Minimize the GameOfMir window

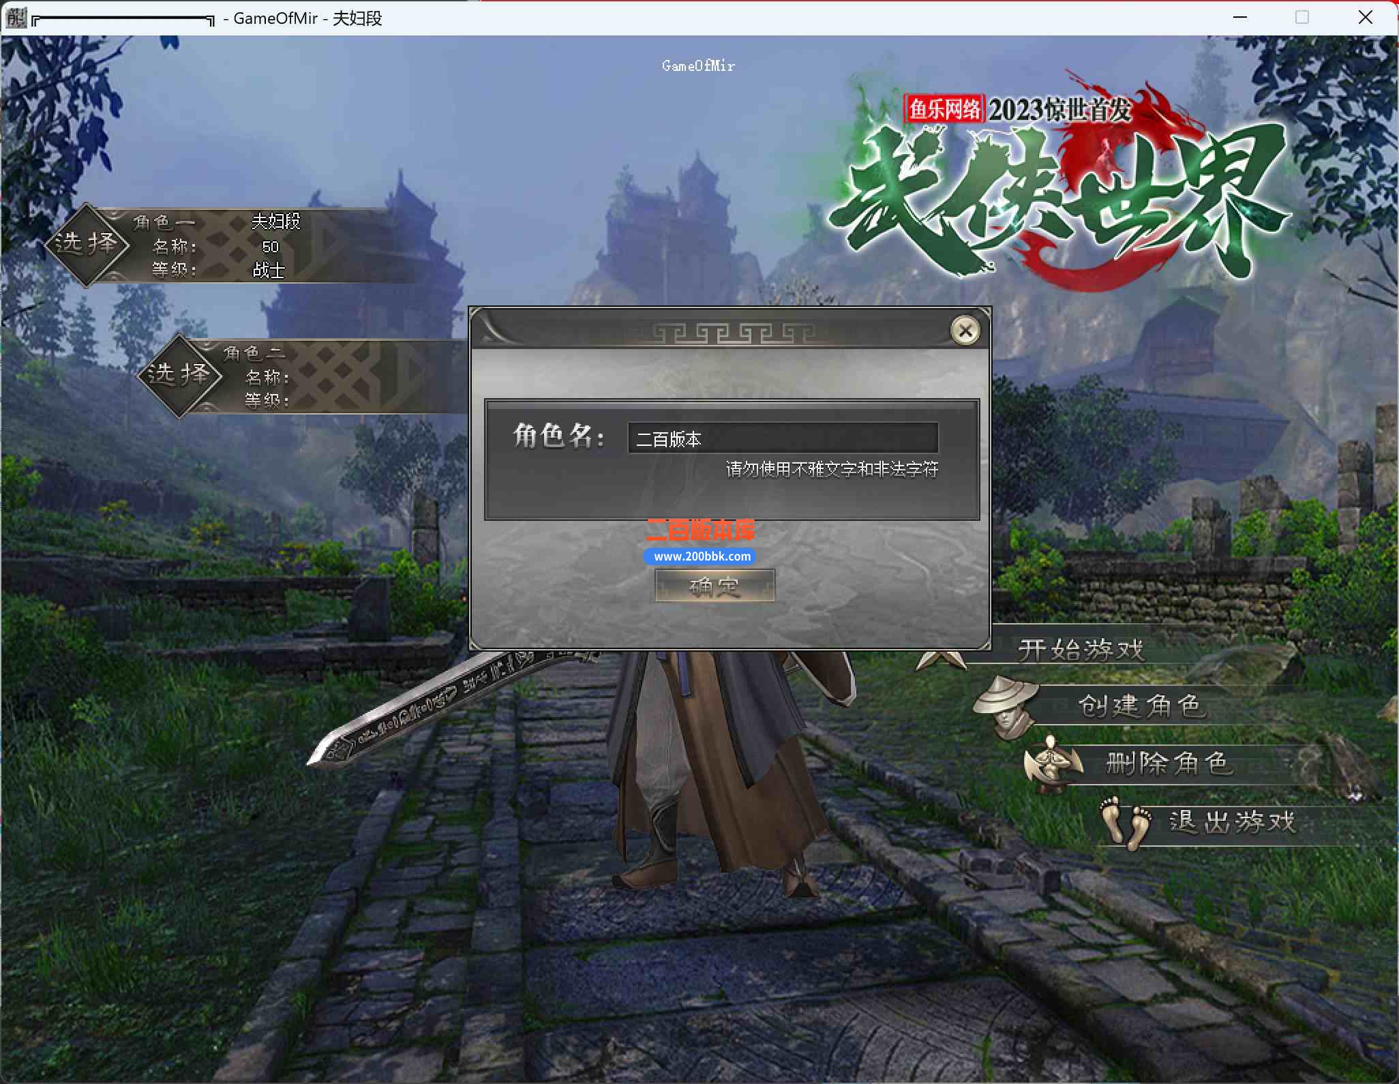pos(1240,17)
